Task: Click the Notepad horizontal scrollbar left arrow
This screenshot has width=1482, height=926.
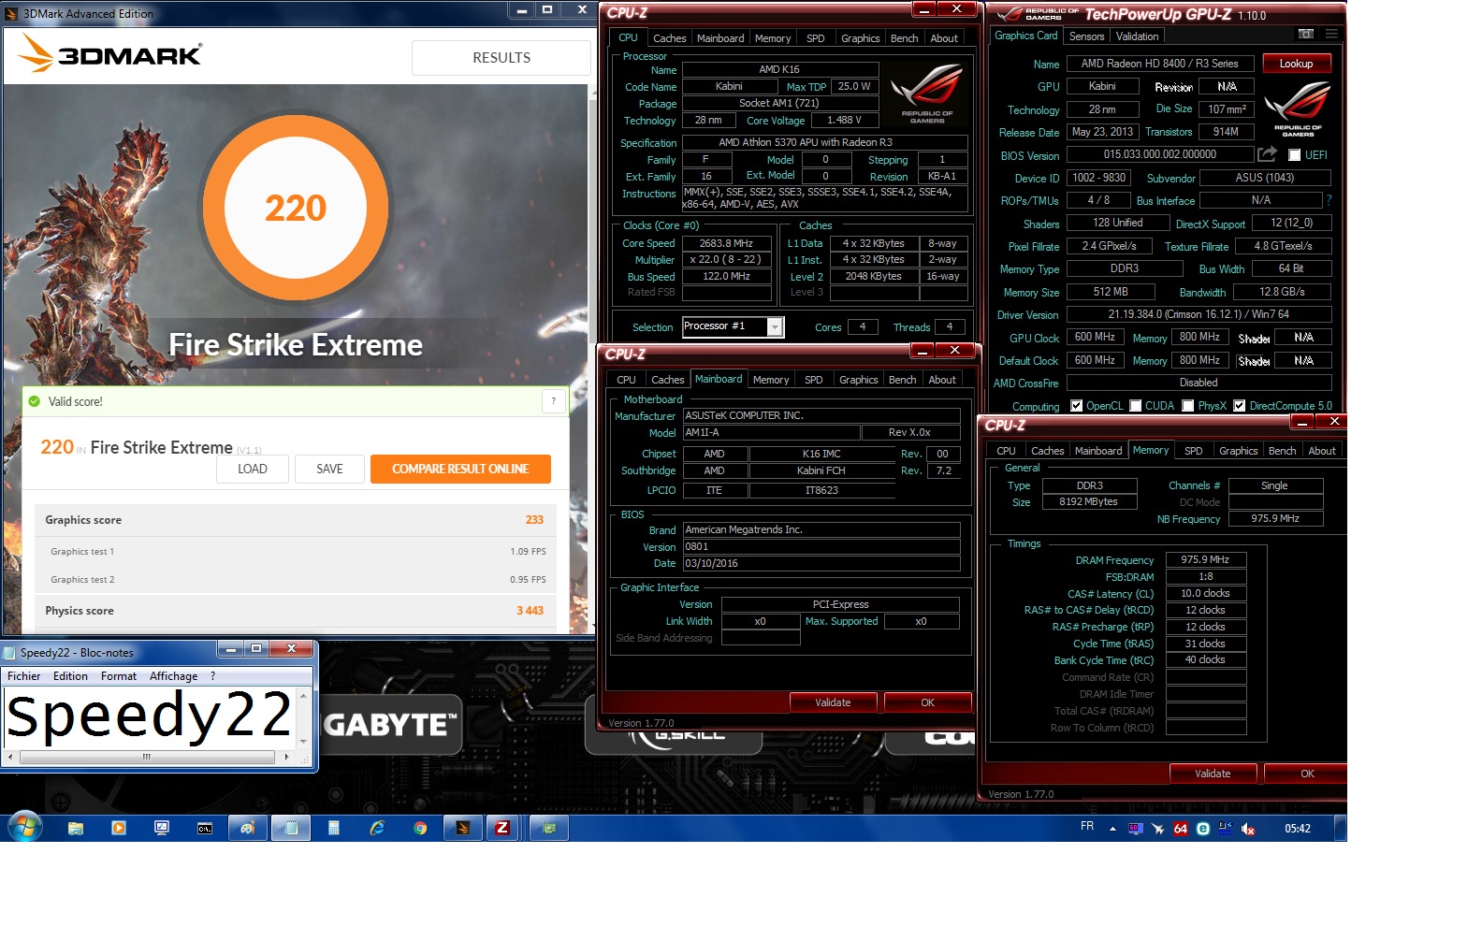Action: pyautogui.click(x=10, y=757)
